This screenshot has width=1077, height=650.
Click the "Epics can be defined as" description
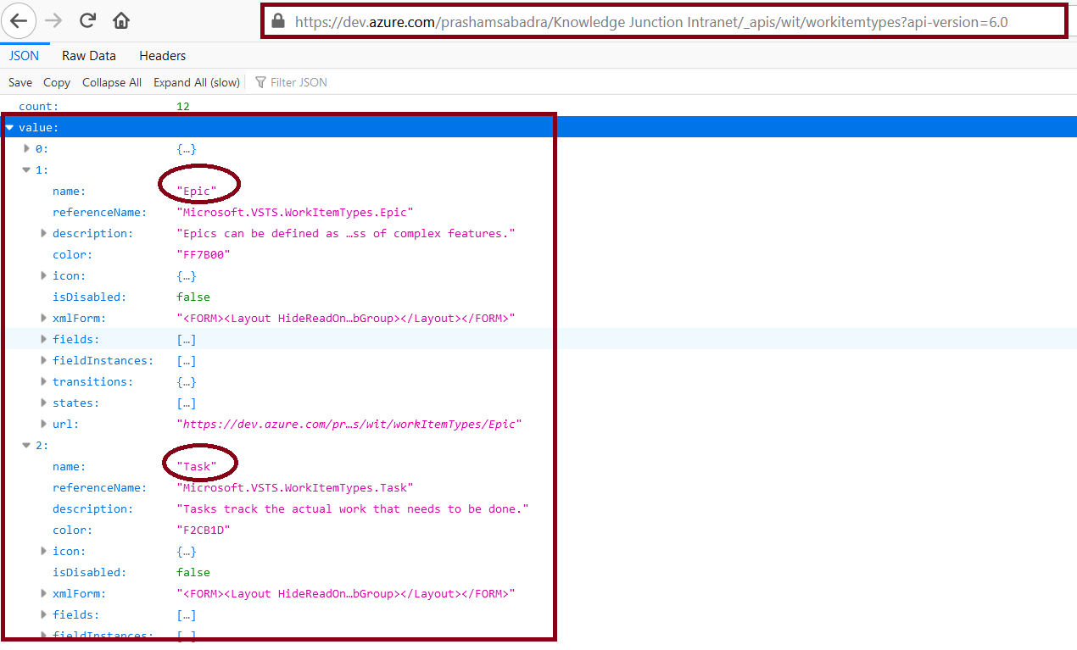(346, 233)
